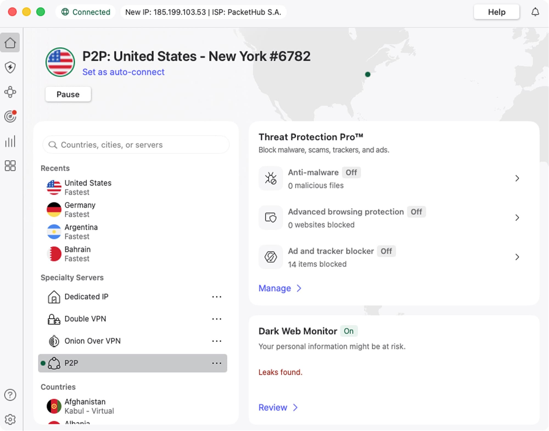Expand Advanced browsing protection chevron

517,217
